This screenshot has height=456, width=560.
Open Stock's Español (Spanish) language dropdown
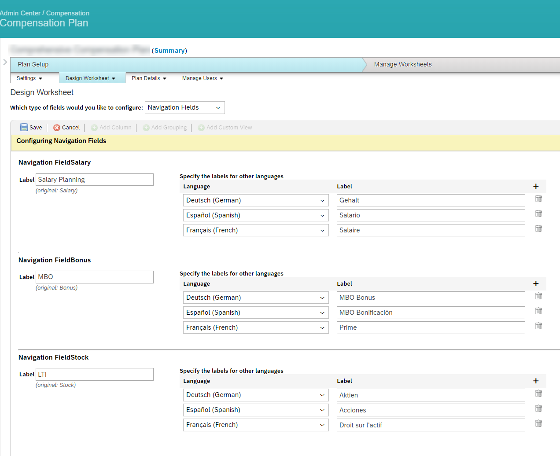[x=256, y=410]
